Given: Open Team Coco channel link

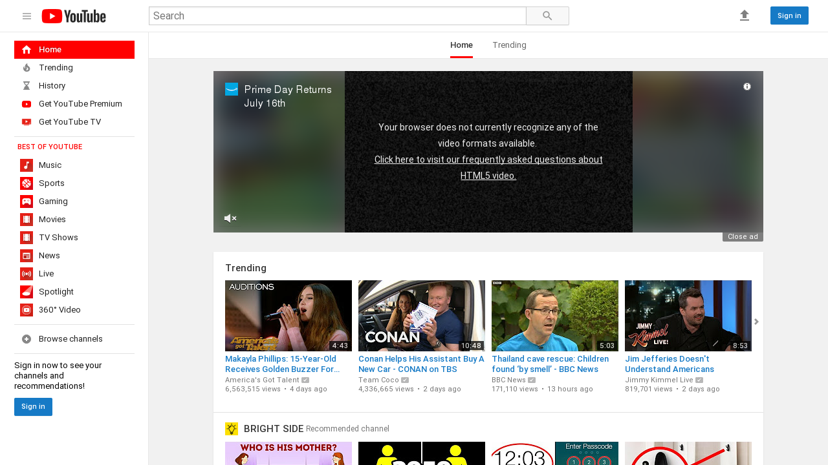Looking at the screenshot, I should [x=378, y=380].
